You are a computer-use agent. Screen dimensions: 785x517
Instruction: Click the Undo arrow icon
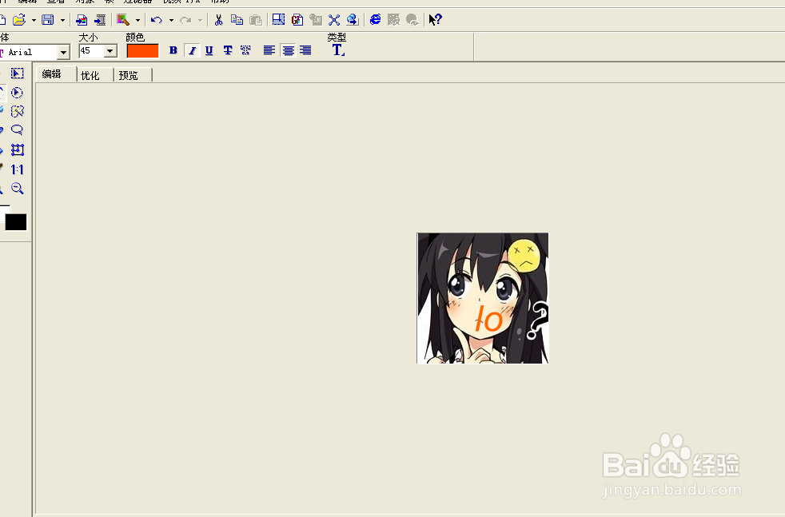point(157,20)
